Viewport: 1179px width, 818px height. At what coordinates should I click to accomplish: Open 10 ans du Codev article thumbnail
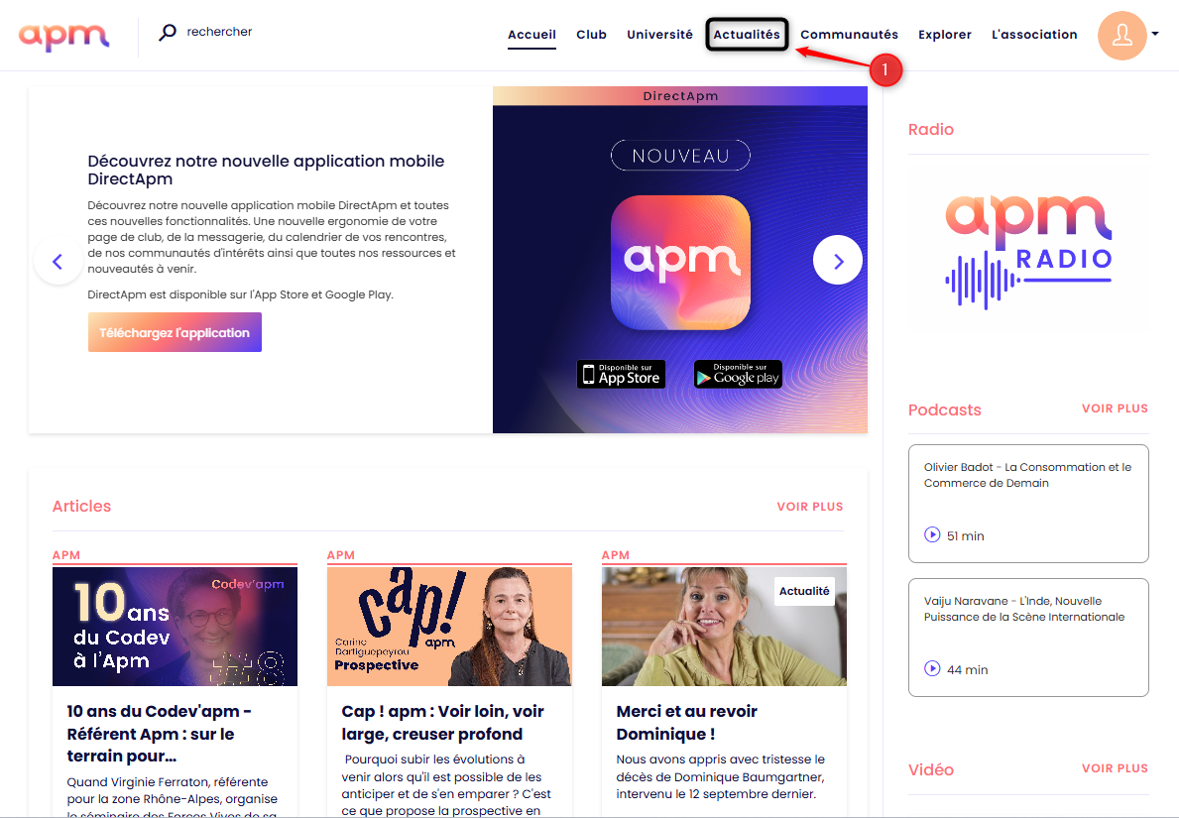tap(176, 627)
